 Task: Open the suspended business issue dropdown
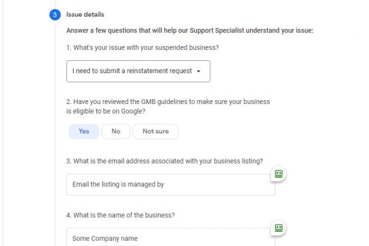pos(138,71)
